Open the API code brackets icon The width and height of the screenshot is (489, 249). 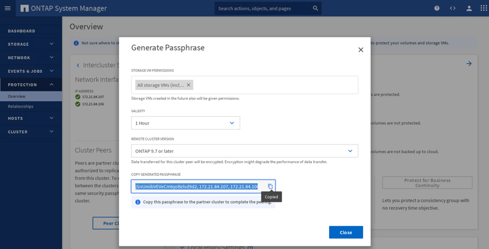tap(452, 9)
